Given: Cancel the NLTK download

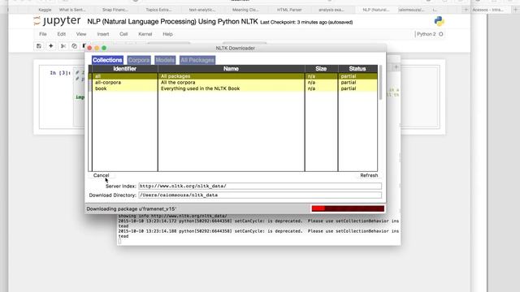Looking at the screenshot, I should tap(101, 175).
